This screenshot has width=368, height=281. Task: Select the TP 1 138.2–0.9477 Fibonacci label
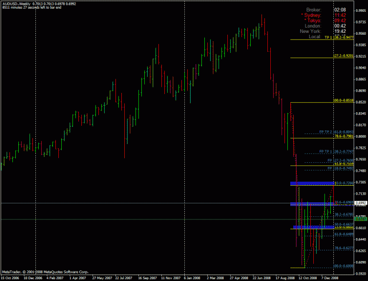[339, 37]
